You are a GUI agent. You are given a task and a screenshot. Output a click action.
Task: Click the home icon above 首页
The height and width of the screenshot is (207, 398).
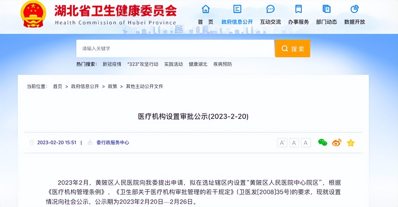point(206,10)
